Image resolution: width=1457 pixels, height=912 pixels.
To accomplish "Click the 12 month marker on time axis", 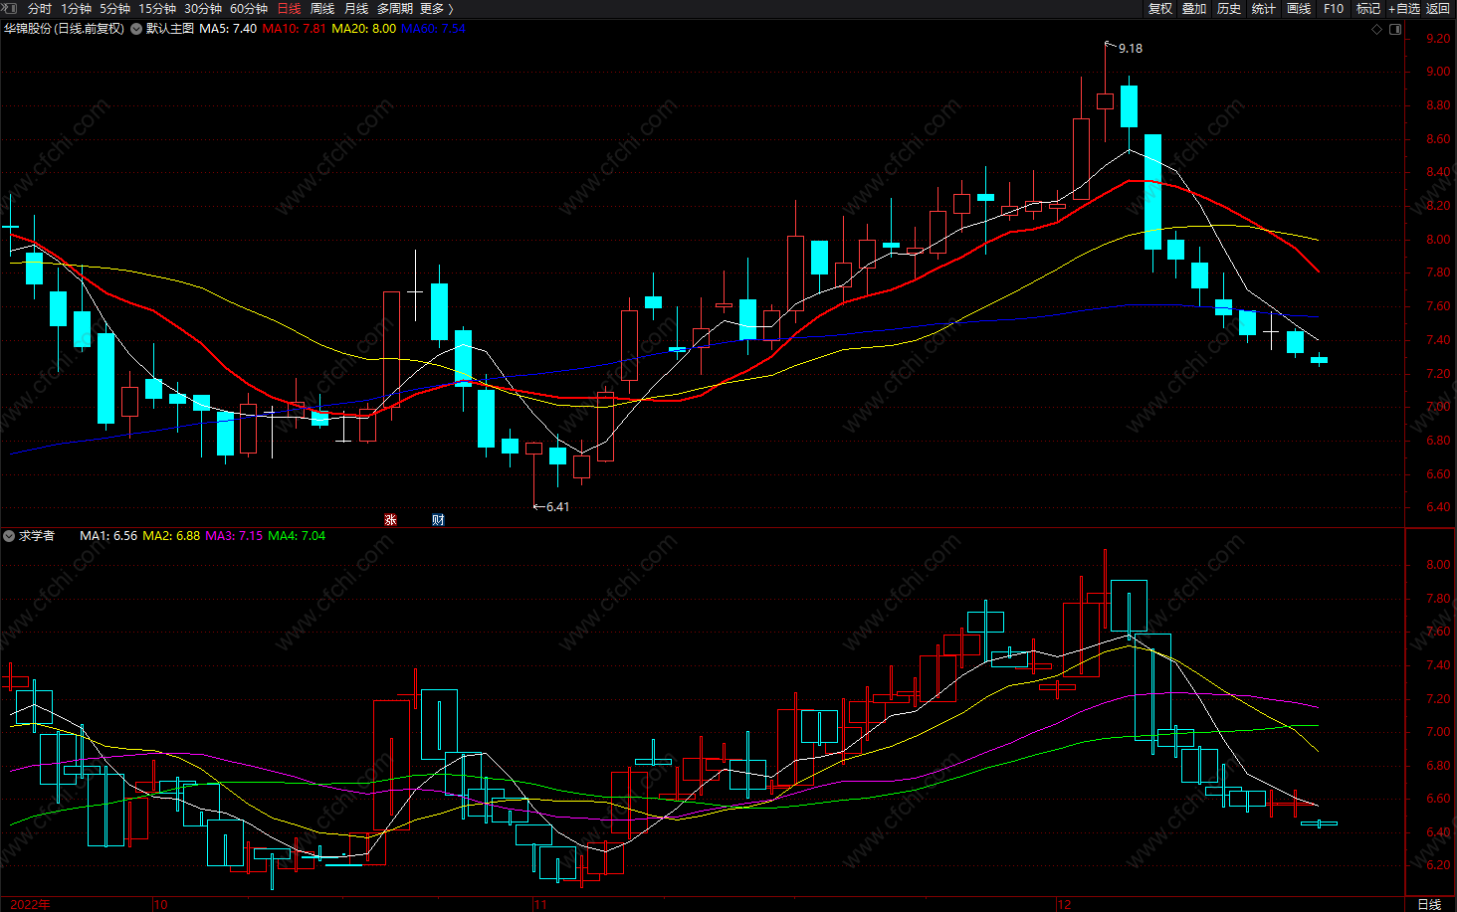I will click(x=1064, y=904).
